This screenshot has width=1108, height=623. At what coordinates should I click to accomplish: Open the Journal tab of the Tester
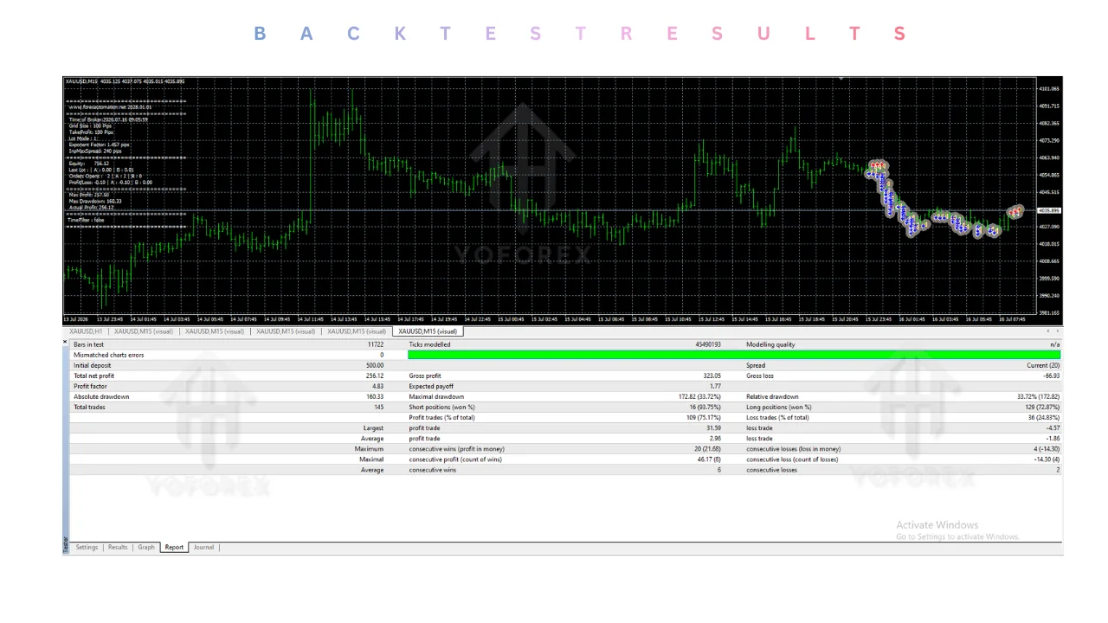203,547
